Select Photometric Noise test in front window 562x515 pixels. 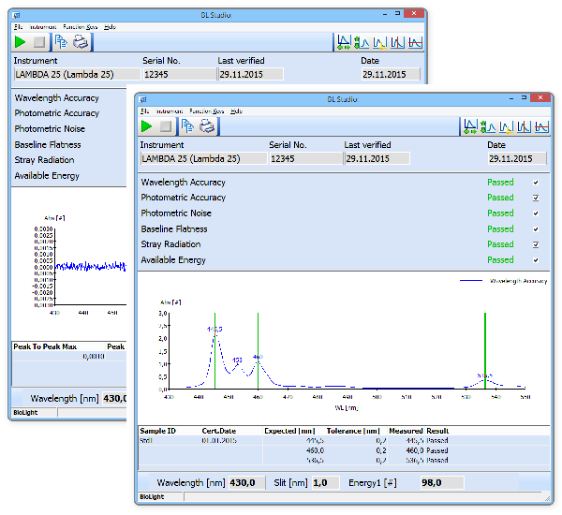176,213
